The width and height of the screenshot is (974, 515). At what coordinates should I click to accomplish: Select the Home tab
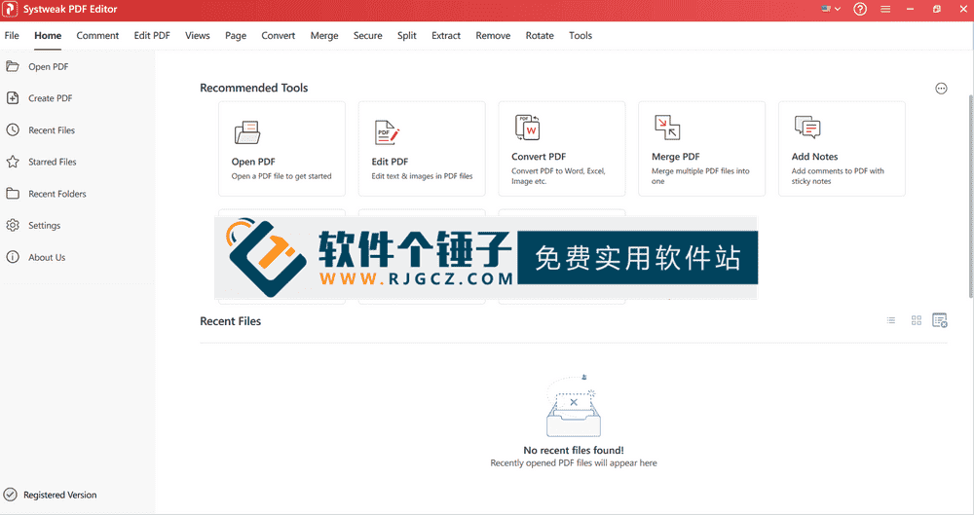click(x=48, y=35)
